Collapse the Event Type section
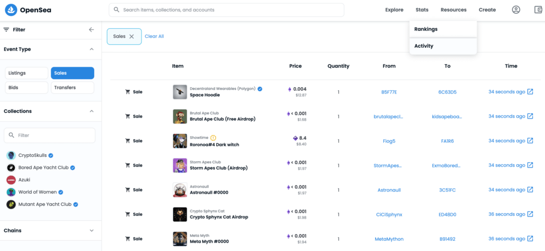 pos(92,49)
